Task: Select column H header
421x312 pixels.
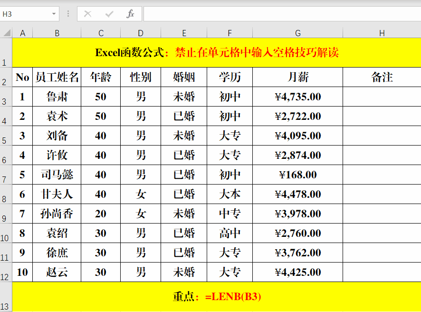Action: click(382, 33)
